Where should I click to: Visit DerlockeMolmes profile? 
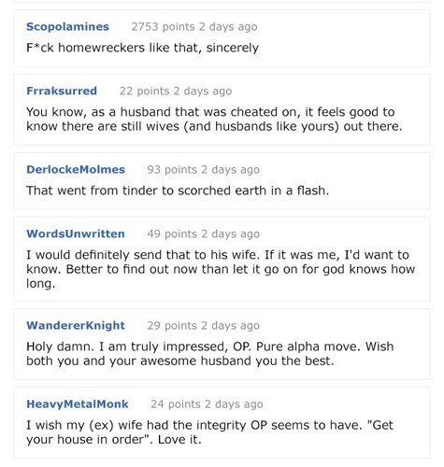[76, 169]
